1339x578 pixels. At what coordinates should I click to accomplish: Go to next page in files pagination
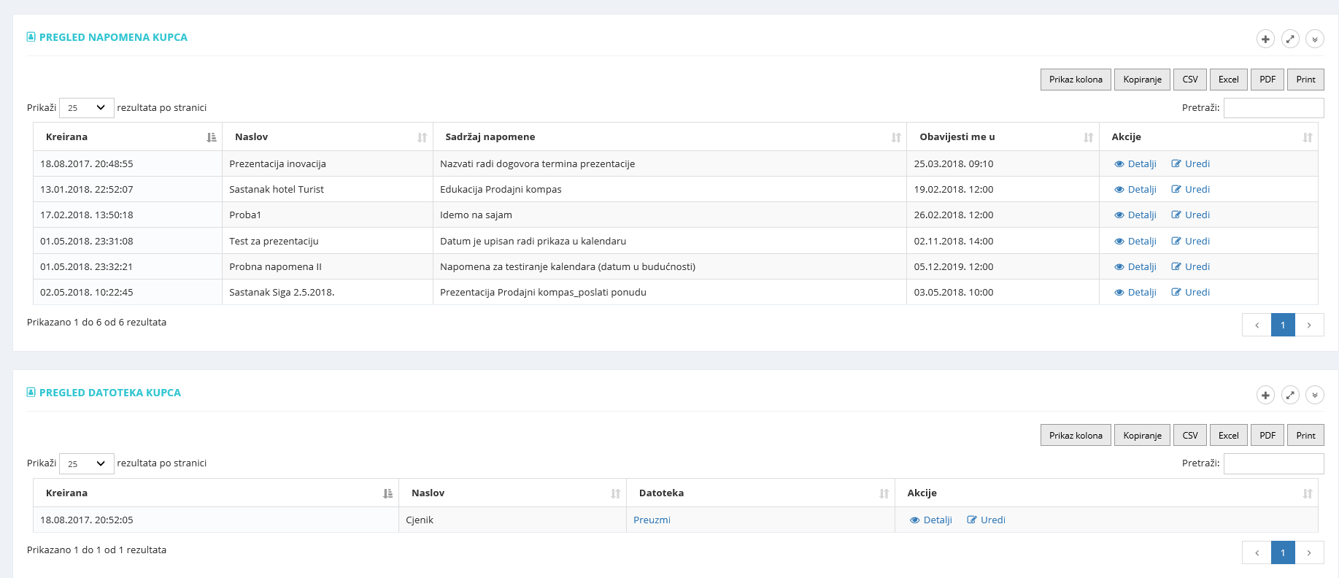click(x=1309, y=552)
